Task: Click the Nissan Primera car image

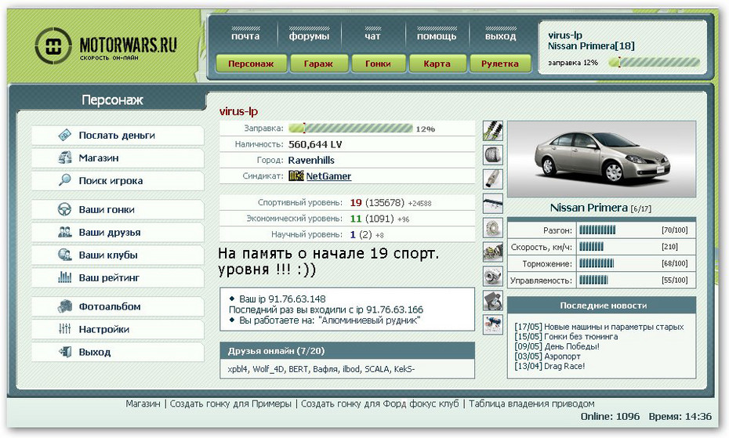Action: 601,160
